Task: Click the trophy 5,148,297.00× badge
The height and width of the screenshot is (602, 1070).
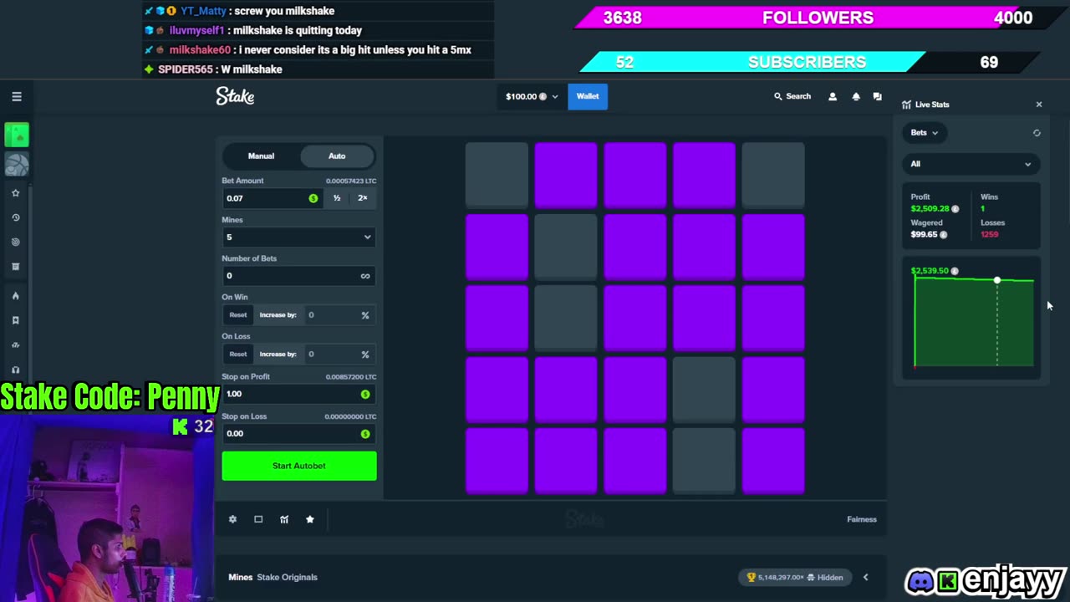Action: tap(796, 577)
